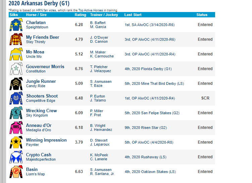Open 2020 Mine That Bird Derby link
Screen dimensions: 252x183
[x=154, y=84]
